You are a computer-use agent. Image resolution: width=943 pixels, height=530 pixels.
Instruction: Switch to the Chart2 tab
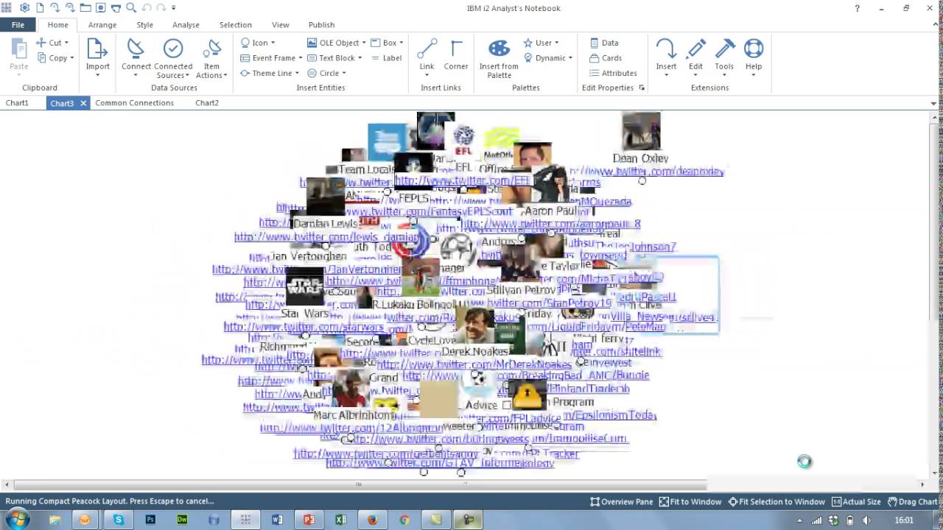[x=207, y=103]
